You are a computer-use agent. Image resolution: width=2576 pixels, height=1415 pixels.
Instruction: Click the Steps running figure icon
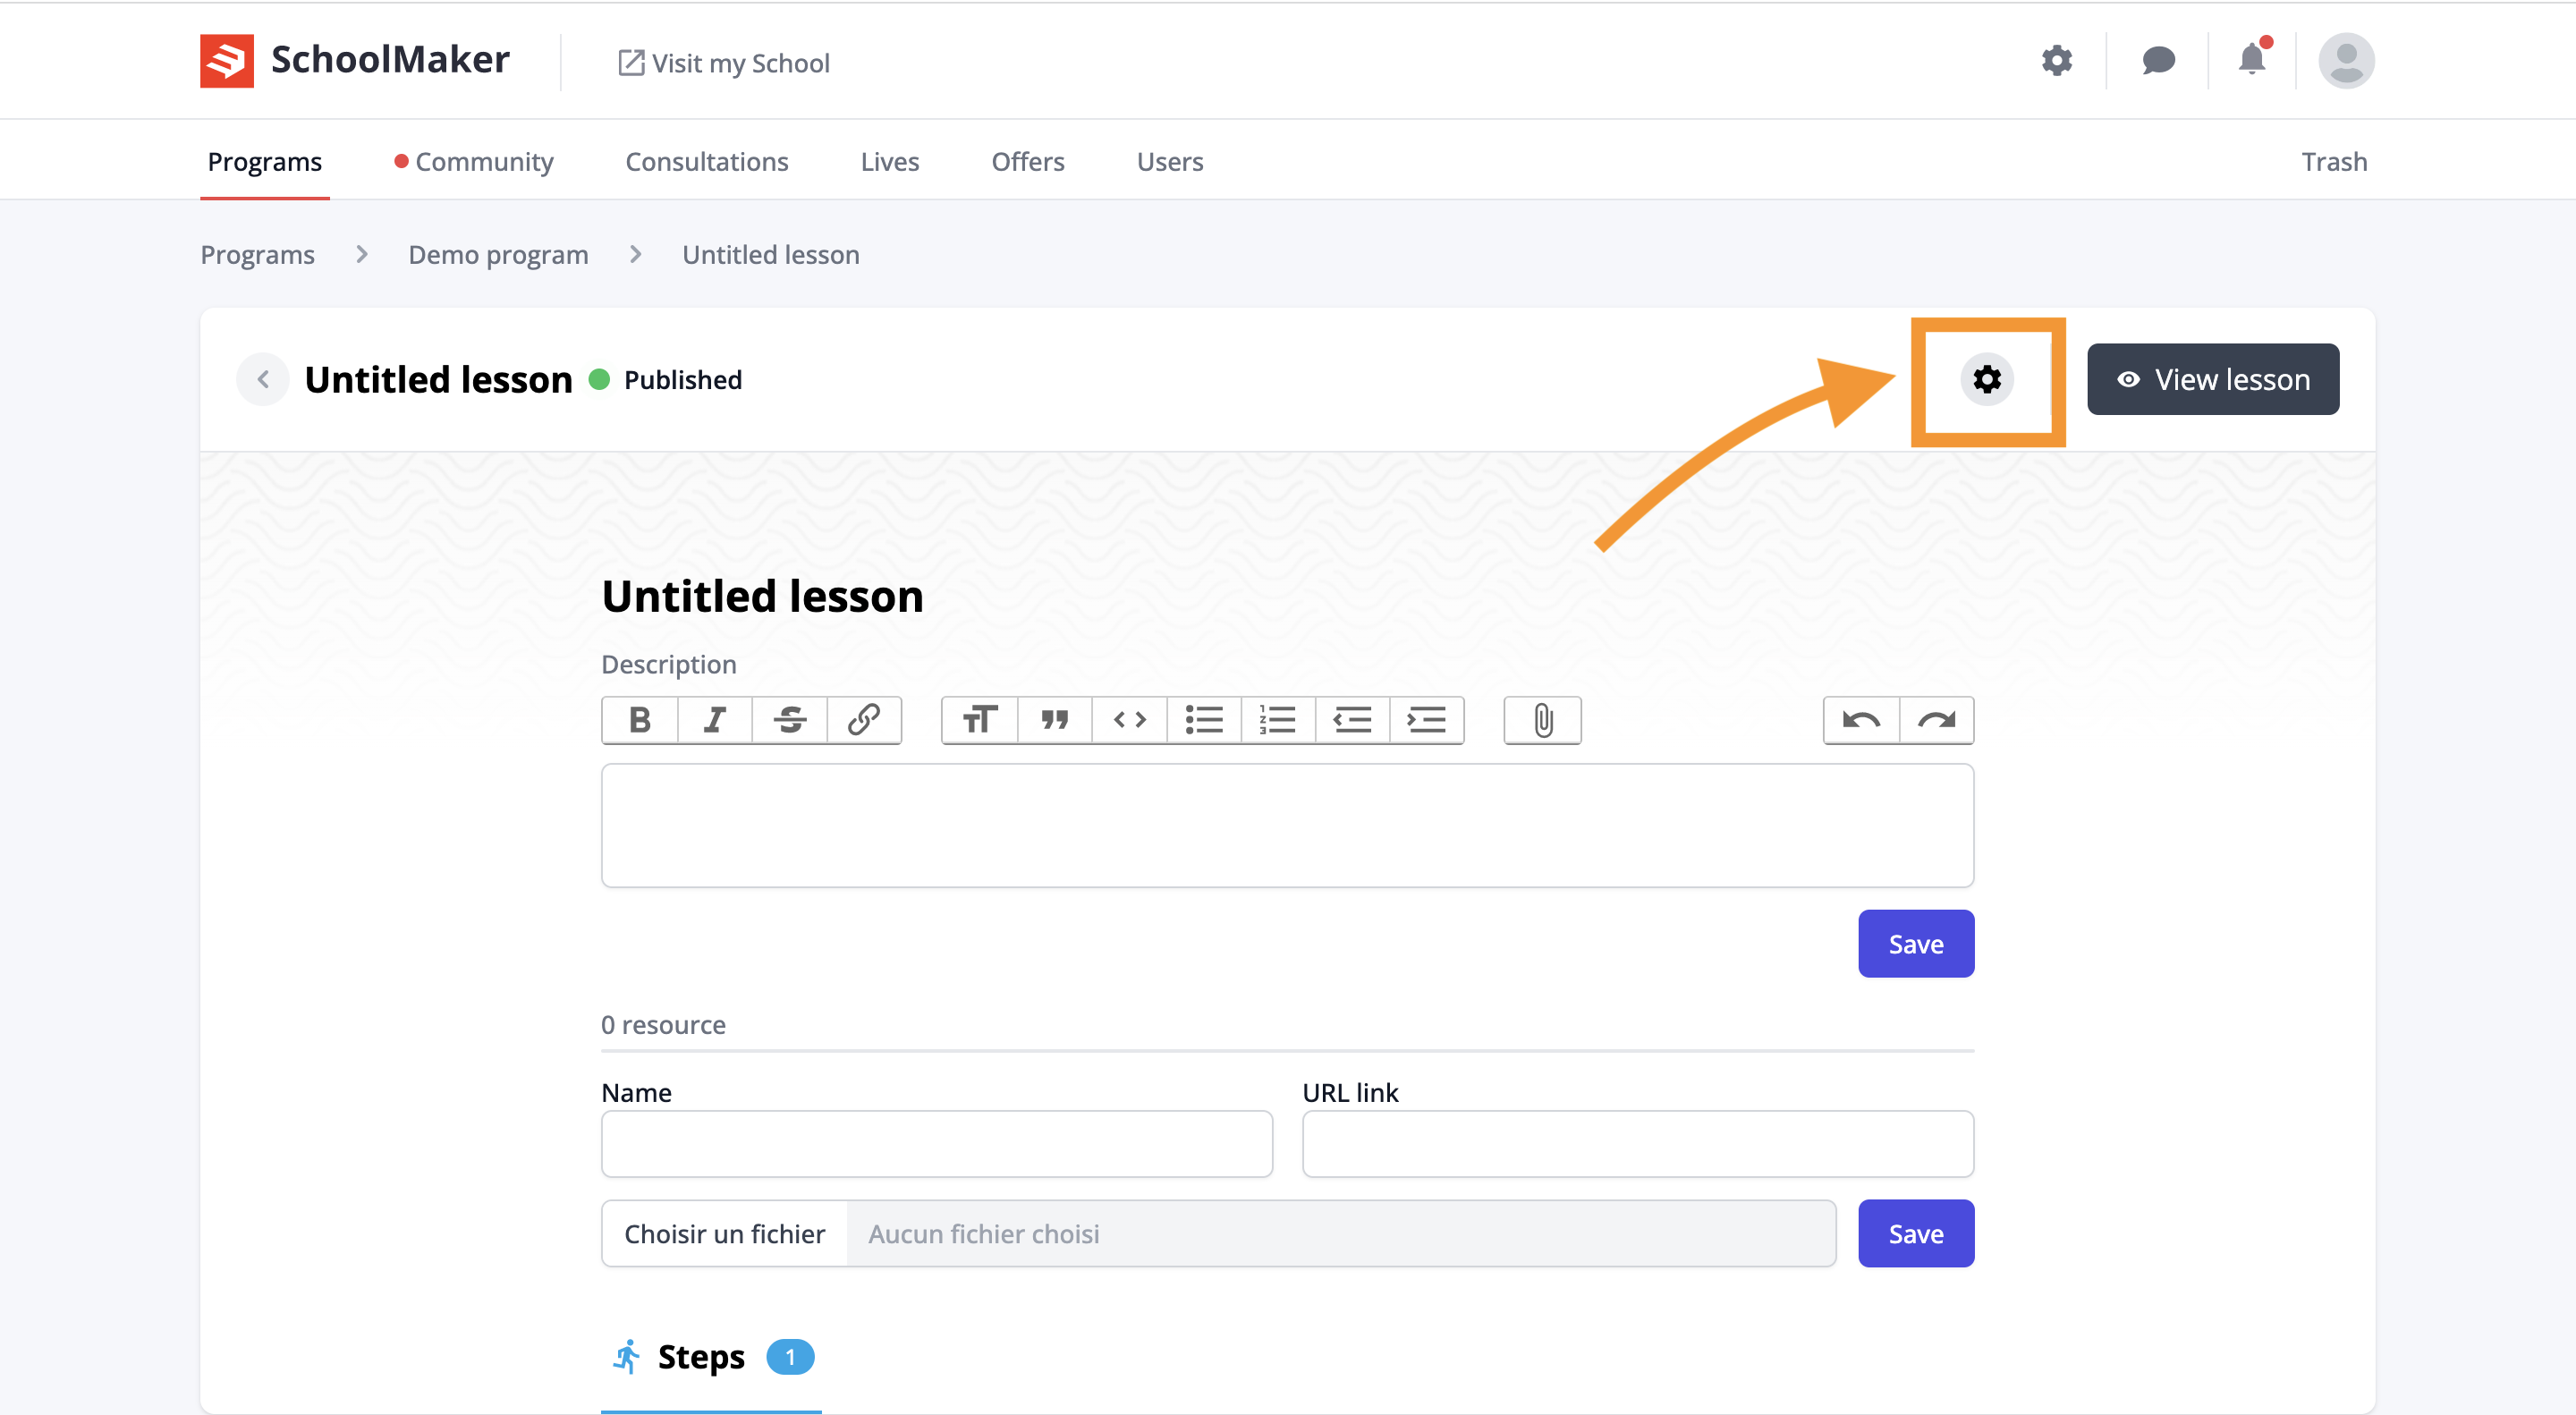627,1357
